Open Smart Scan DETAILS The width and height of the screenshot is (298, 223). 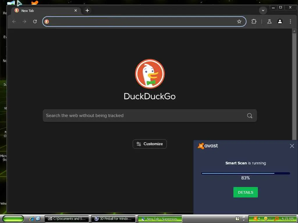pyautogui.click(x=246, y=192)
